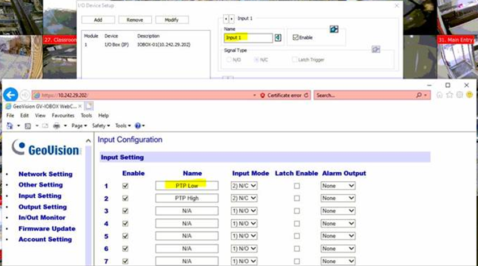This screenshot has width=478, height=266.
Task: Click the apply-to-all icon above Enable checkbox
Action: coord(334,29)
